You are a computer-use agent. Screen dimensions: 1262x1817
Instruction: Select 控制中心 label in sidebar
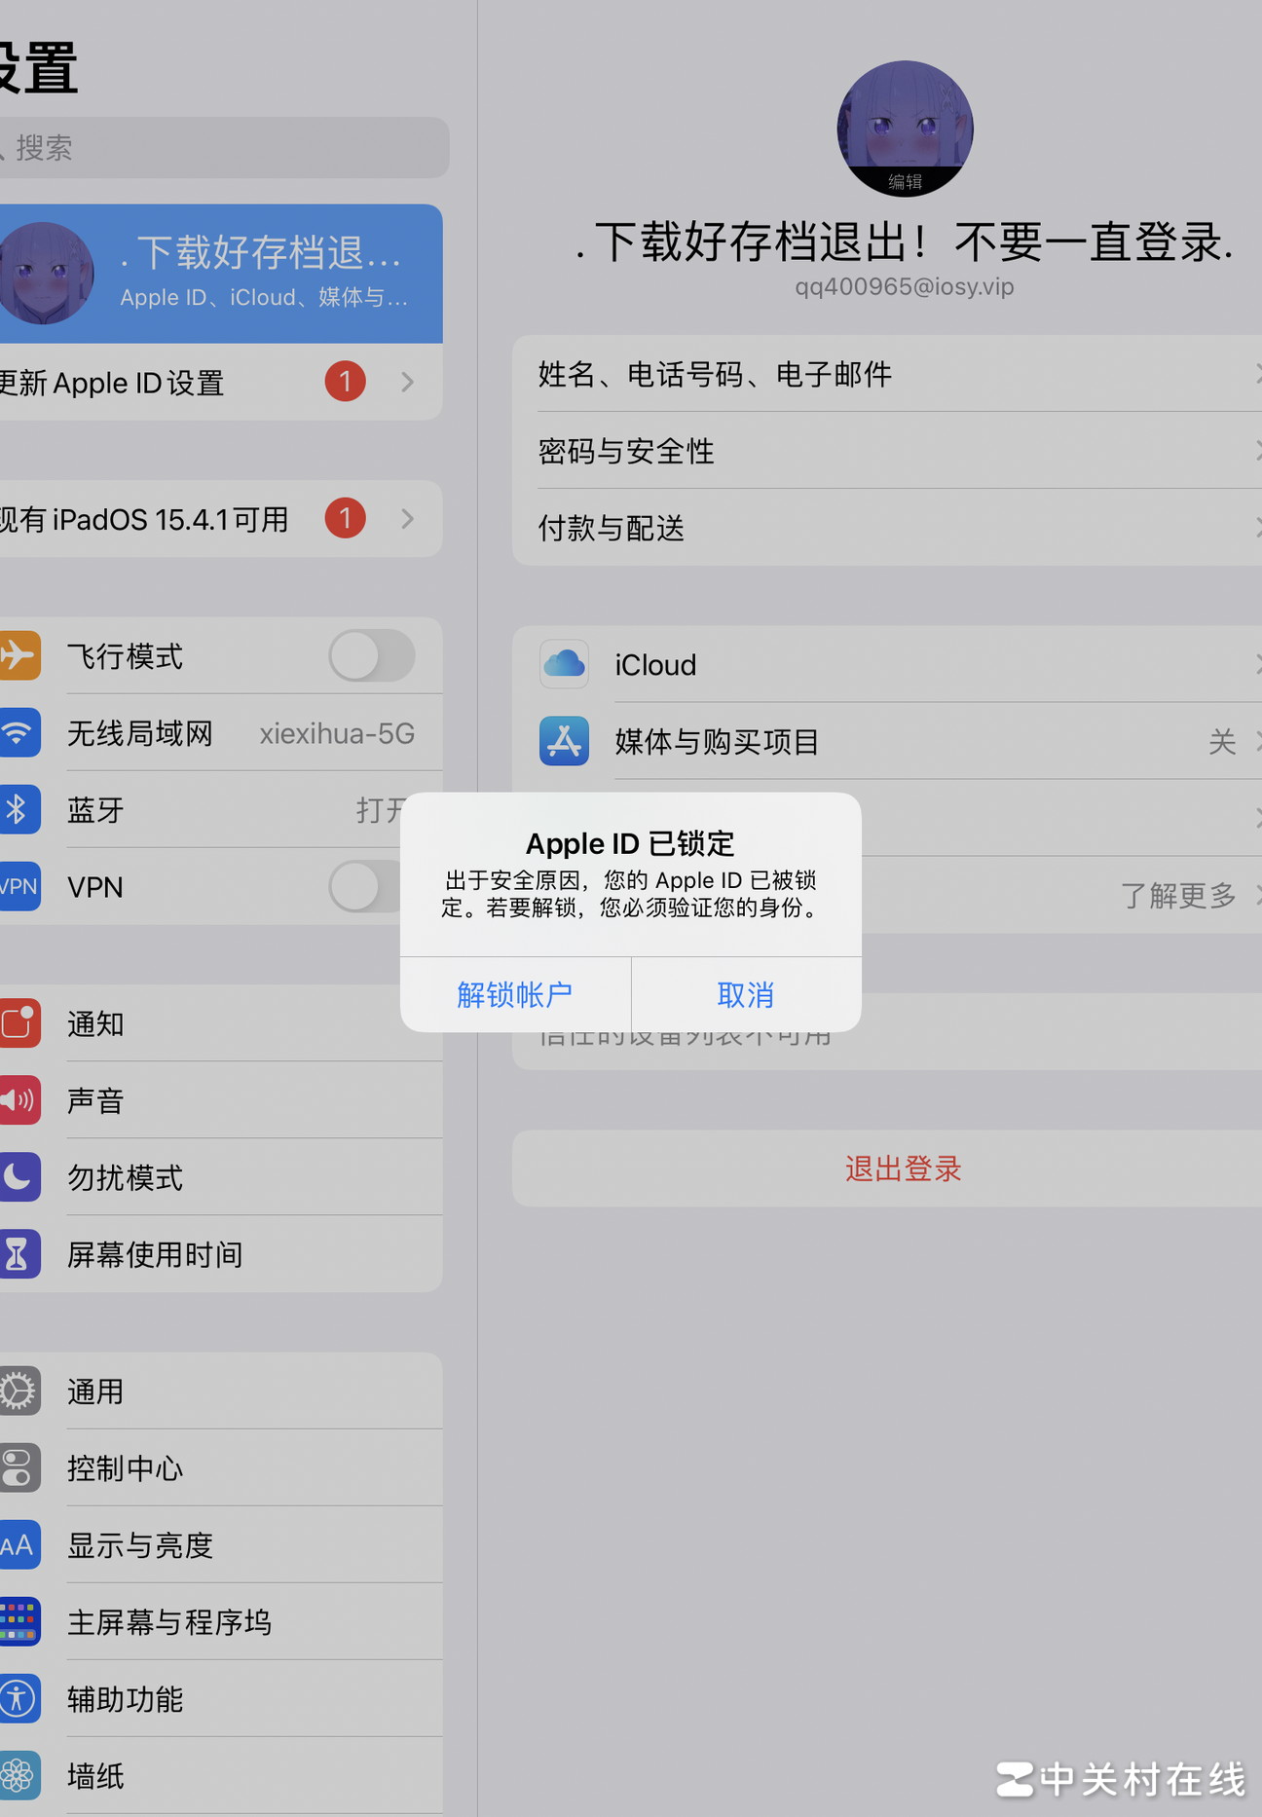pos(125,1468)
